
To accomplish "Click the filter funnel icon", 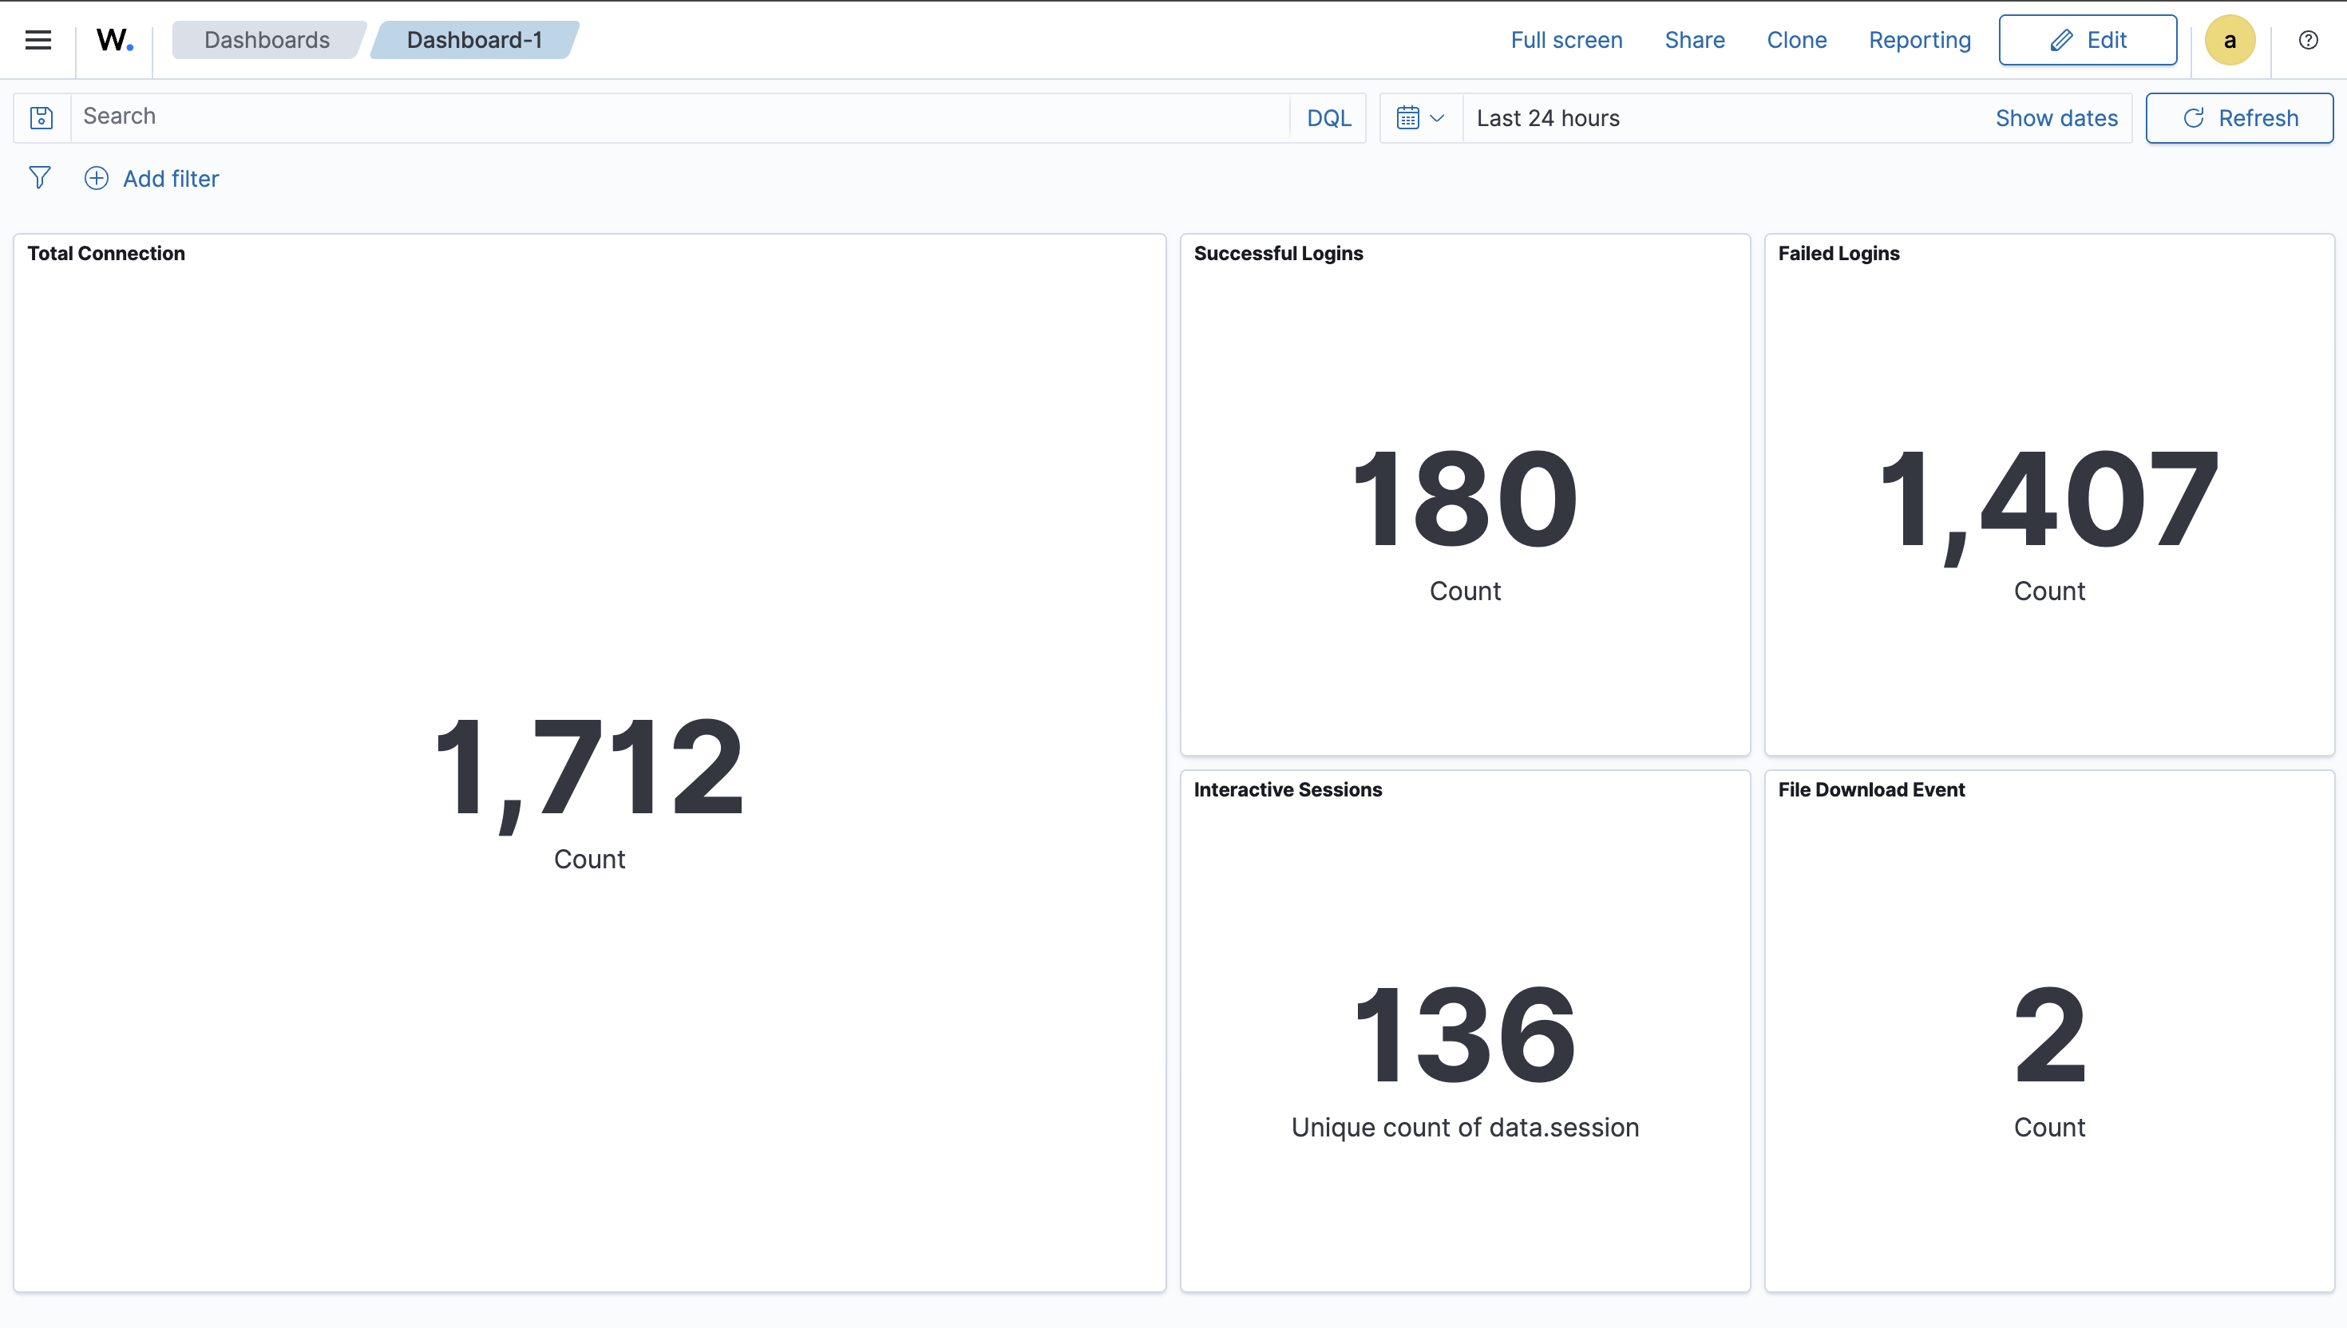I will 39,178.
